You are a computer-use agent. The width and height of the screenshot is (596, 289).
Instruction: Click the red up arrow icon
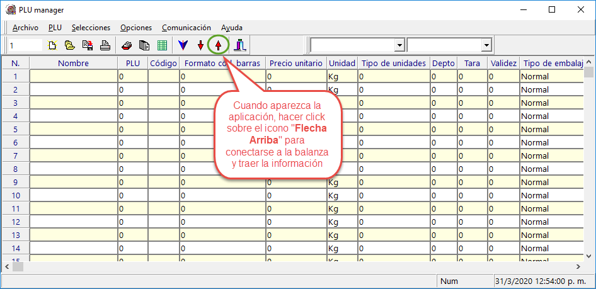pos(218,45)
